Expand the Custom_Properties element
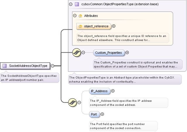The width and height of the screenshot is (187, 132). [x=127, y=53]
